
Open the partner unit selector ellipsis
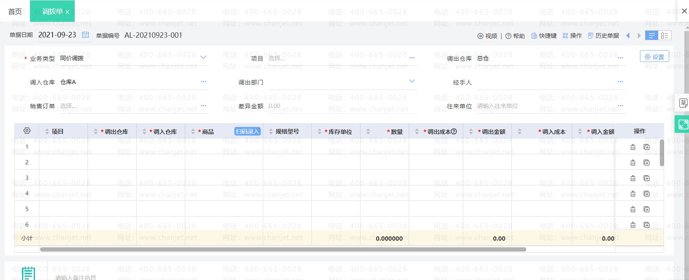620,106
